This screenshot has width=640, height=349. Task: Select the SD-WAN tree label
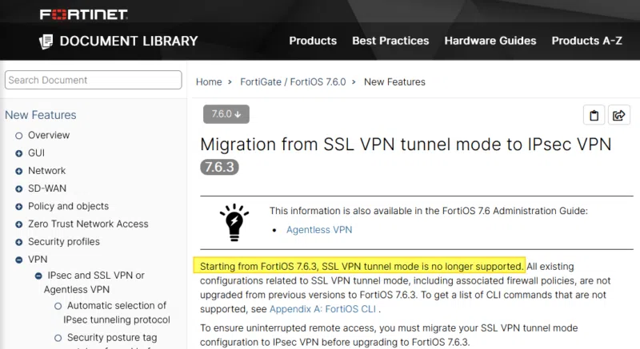point(47,188)
